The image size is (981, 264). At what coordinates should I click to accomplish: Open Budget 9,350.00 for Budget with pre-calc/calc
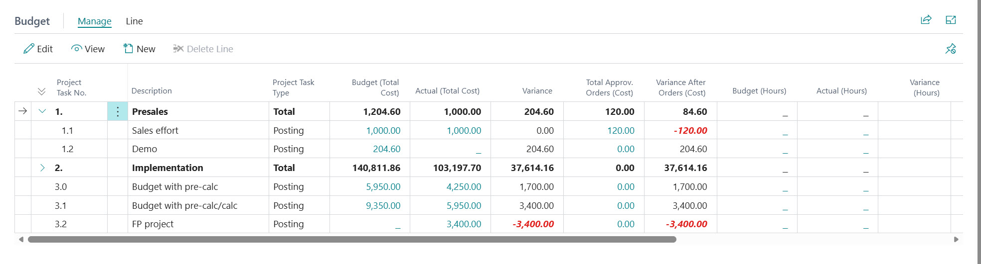coord(383,205)
